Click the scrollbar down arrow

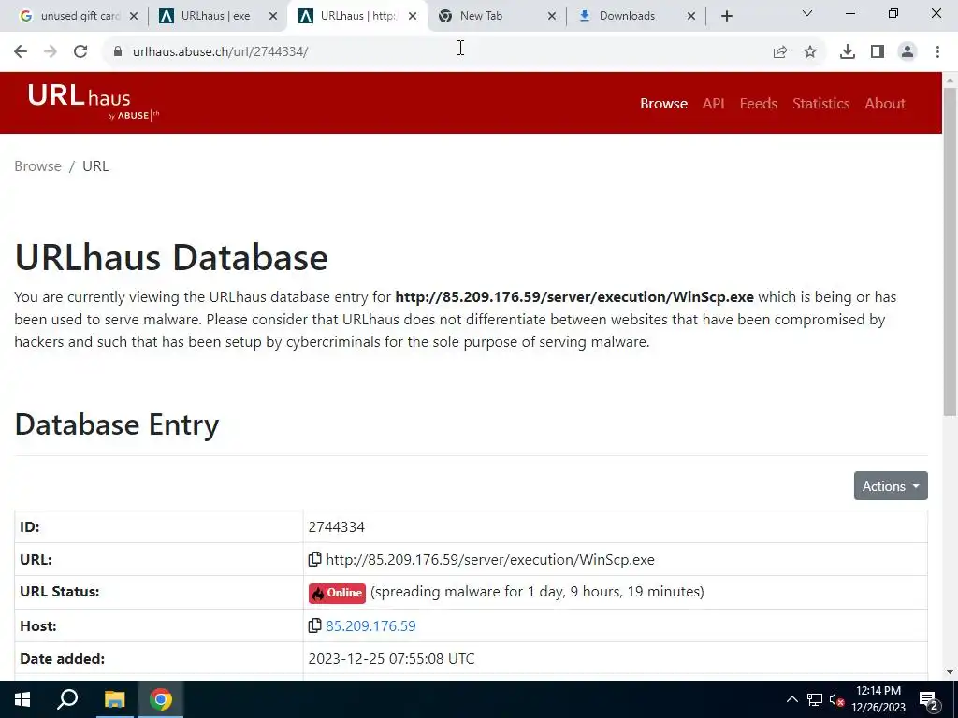click(x=950, y=672)
